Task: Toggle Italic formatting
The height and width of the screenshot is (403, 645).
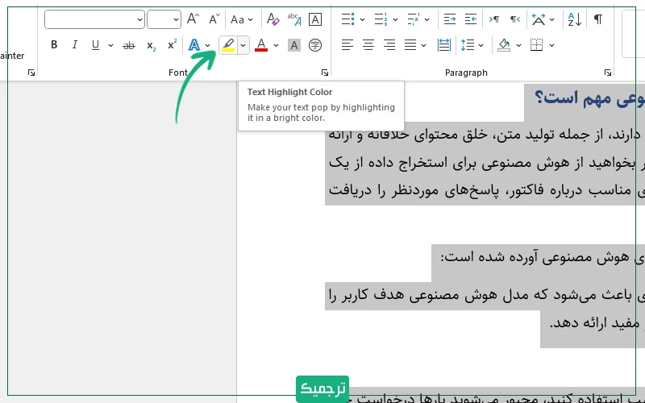Action: 75,45
